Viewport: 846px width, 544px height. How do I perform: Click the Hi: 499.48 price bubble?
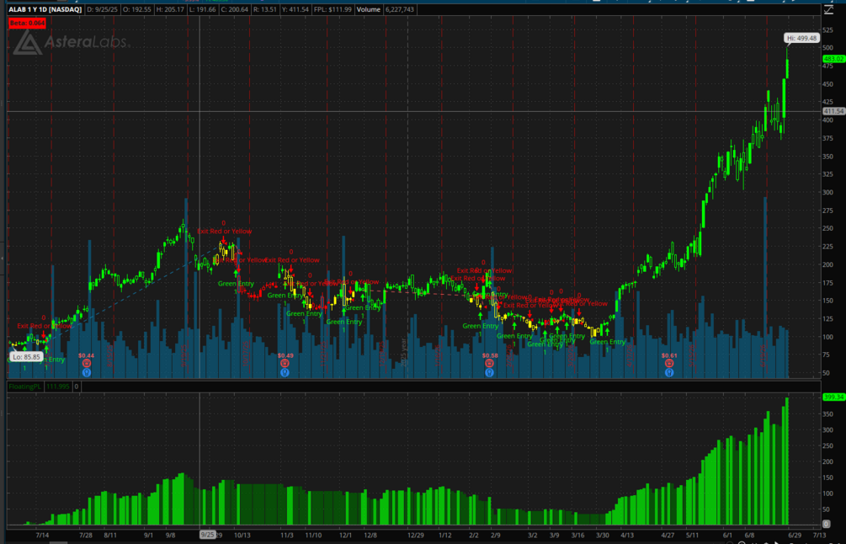coord(801,39)
